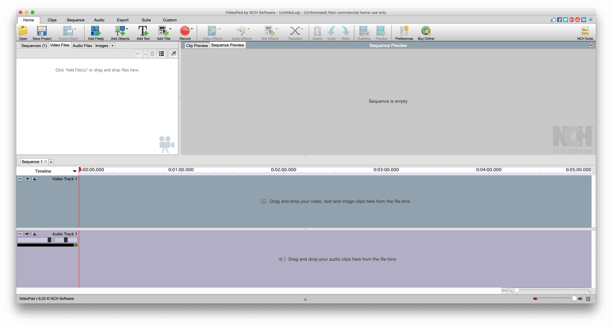Open the help question mark icon

591,20
